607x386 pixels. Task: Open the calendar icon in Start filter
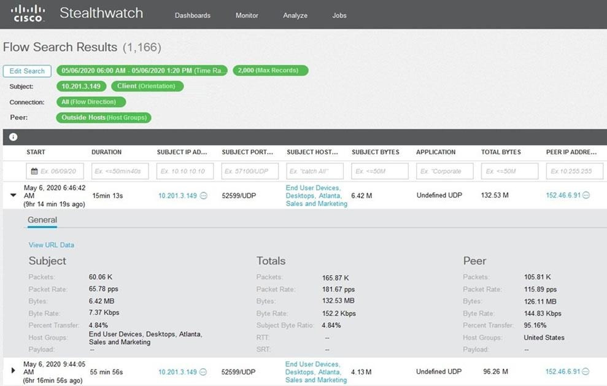tap(34, 171)
